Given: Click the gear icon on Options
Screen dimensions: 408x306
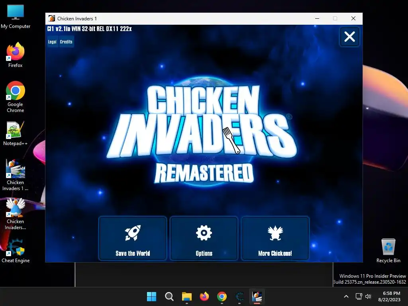Looking at the screenshot, I should 204,233.
